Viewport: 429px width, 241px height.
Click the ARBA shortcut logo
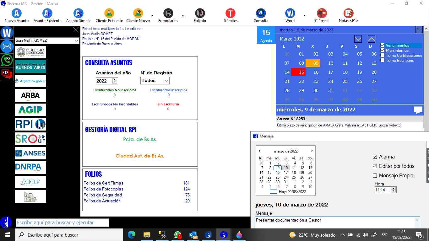(x=30, y=95)
